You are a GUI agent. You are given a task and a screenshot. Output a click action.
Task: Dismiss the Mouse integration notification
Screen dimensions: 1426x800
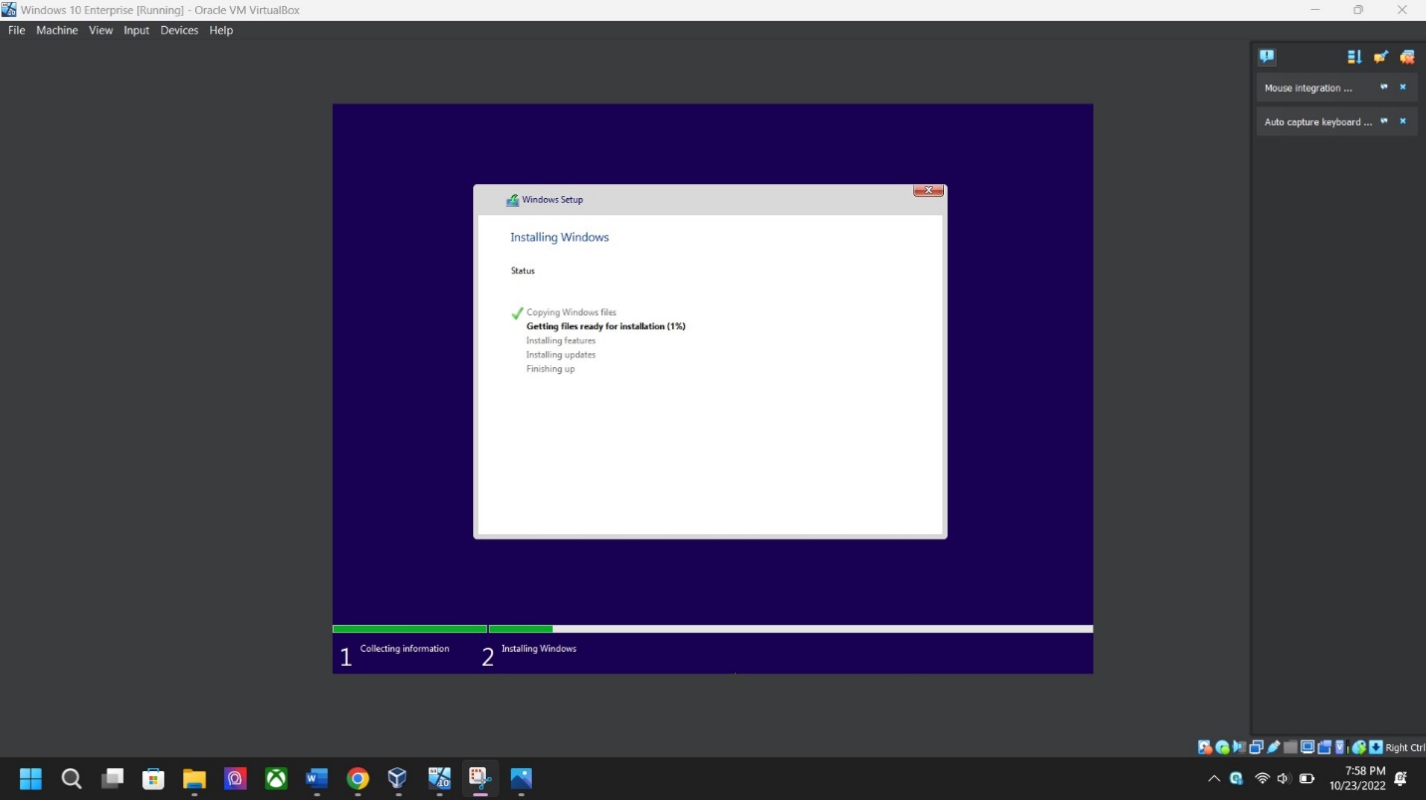click(x=1403, y=88)
